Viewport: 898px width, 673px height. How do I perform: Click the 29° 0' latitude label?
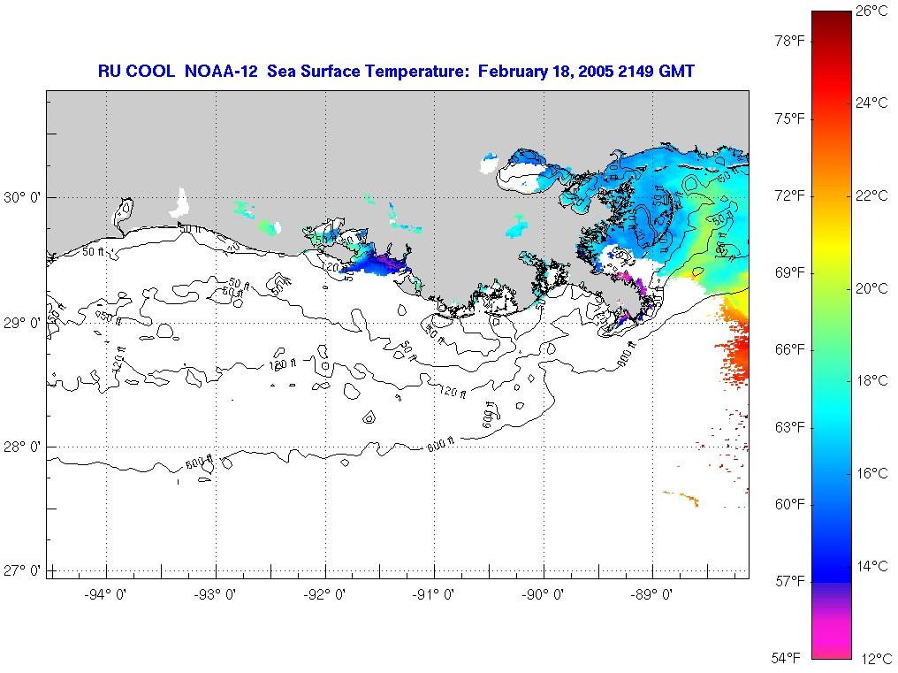coord(22,323)
